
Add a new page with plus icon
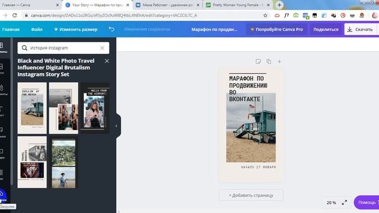(x=279, y=62)
